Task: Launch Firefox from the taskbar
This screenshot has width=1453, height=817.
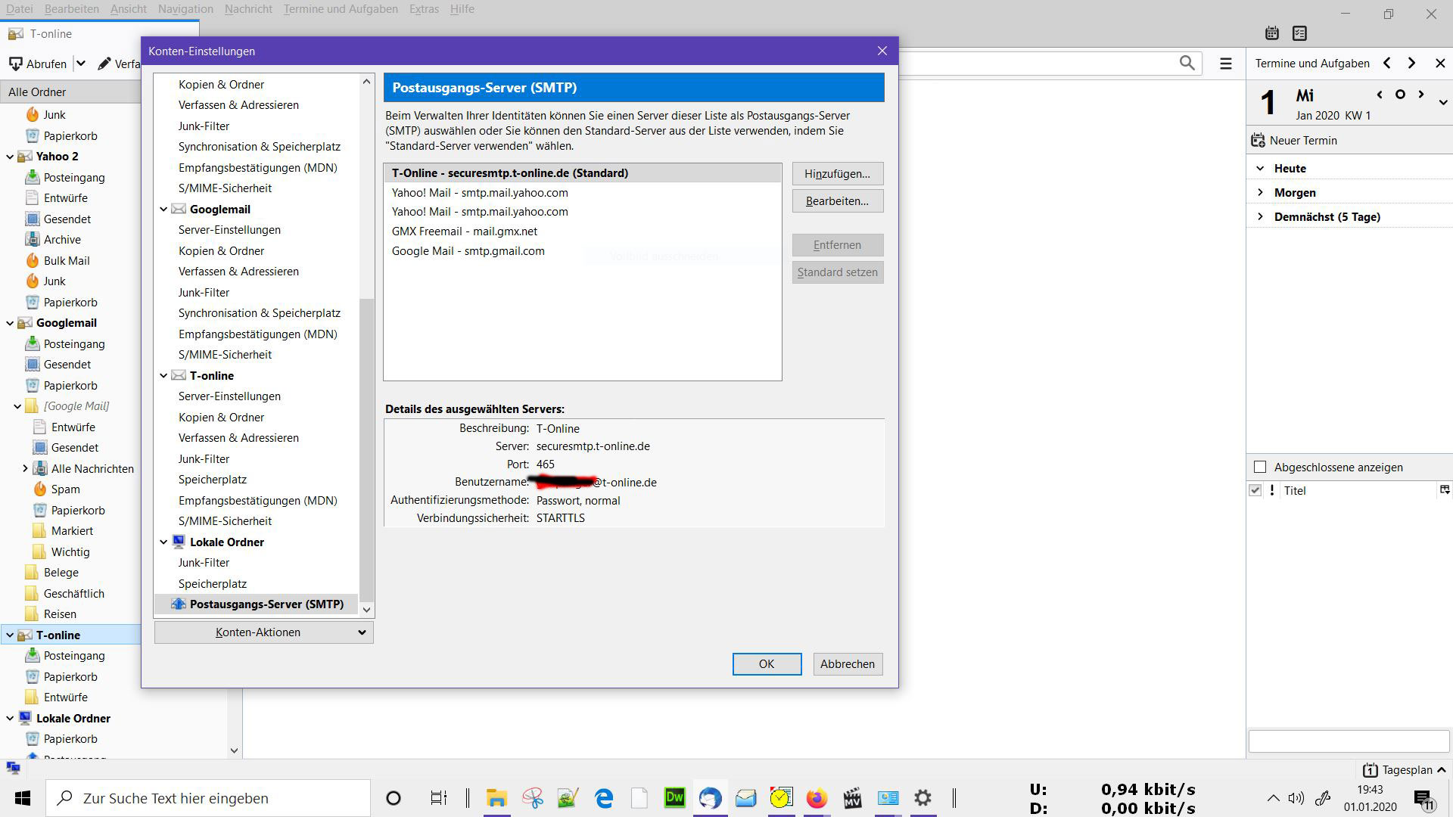Action: tap(817, 798)
